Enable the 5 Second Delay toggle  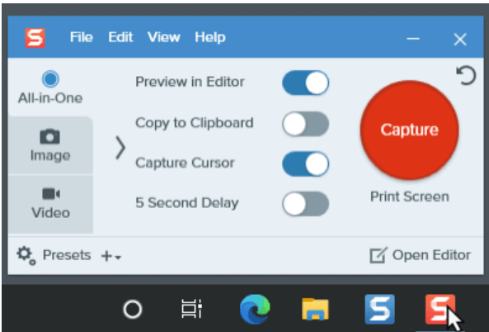point(305,204)
